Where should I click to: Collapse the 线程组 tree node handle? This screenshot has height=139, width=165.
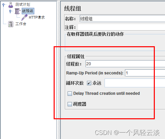pos(10,11)
